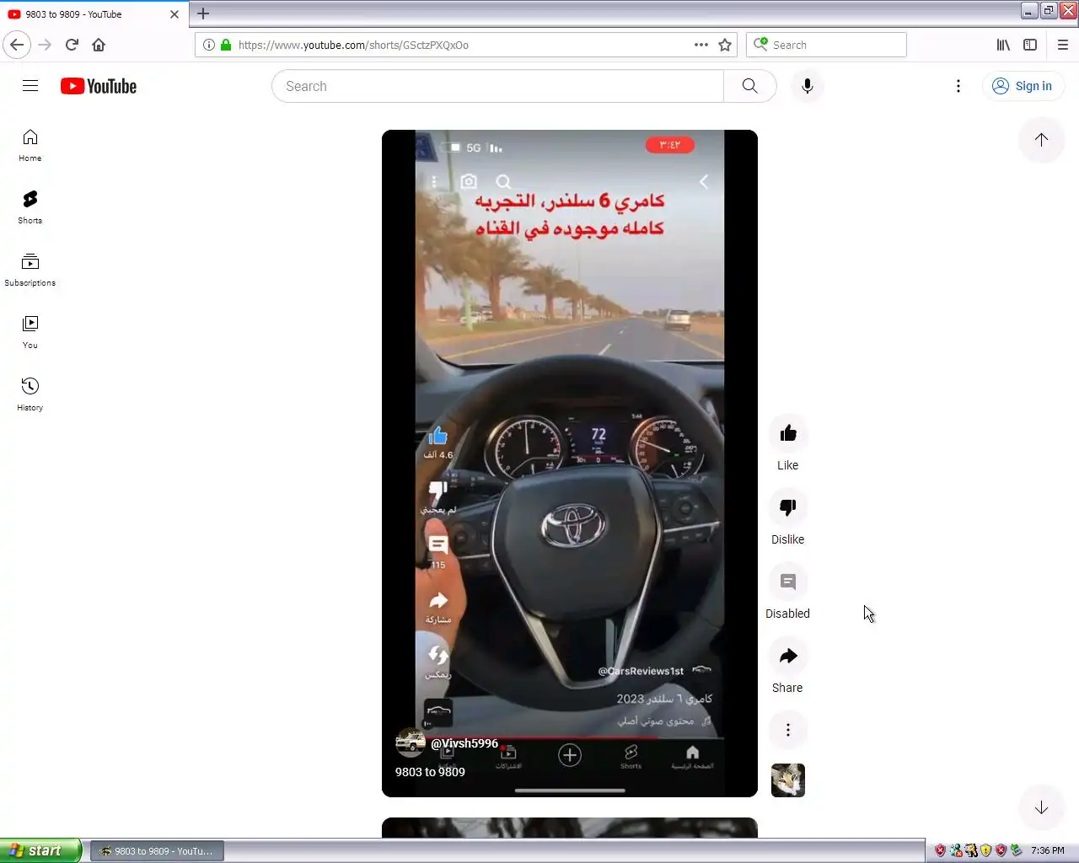Open History in the sidebar
The height and width of the screenshot is (863, 1079).
(x=30, y=394)
